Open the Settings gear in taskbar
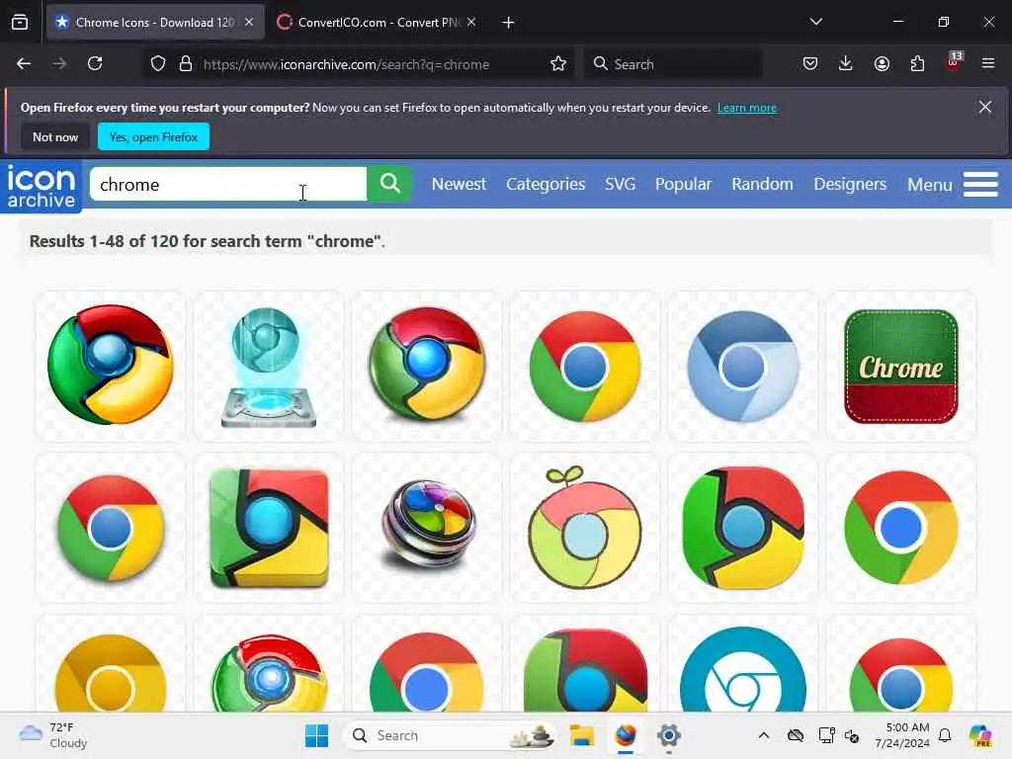The width and height of the screenshot is (1012, 759). [669, 735]
